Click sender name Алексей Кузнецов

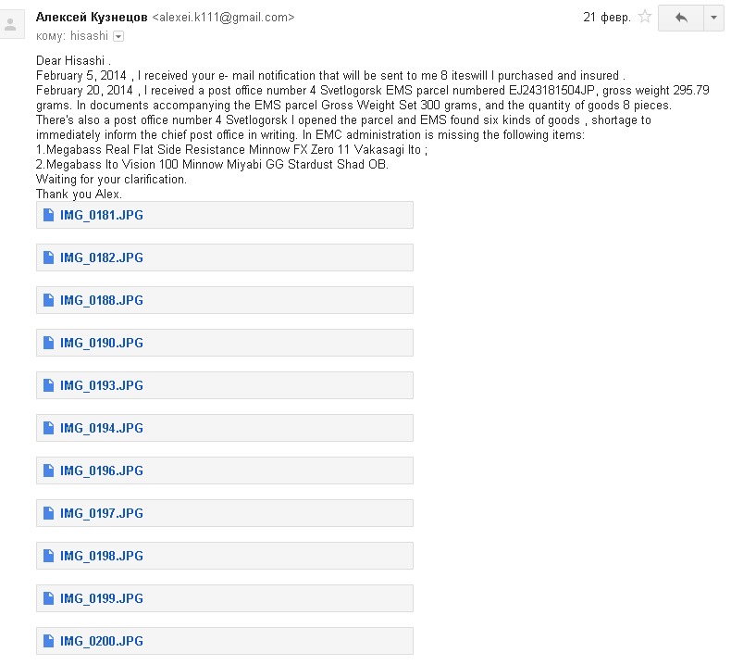tap(92, 18)
